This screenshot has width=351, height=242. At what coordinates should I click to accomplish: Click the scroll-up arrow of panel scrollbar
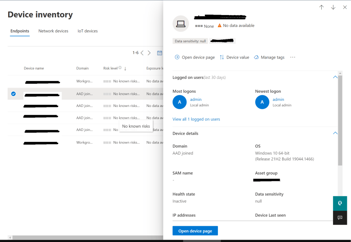[340, 73]
